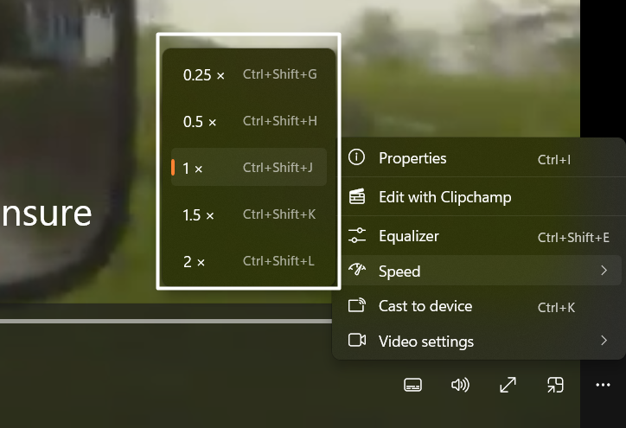626x428 pixels.
Task: Open mini player view icon
Action: click(x=555, y=385)
